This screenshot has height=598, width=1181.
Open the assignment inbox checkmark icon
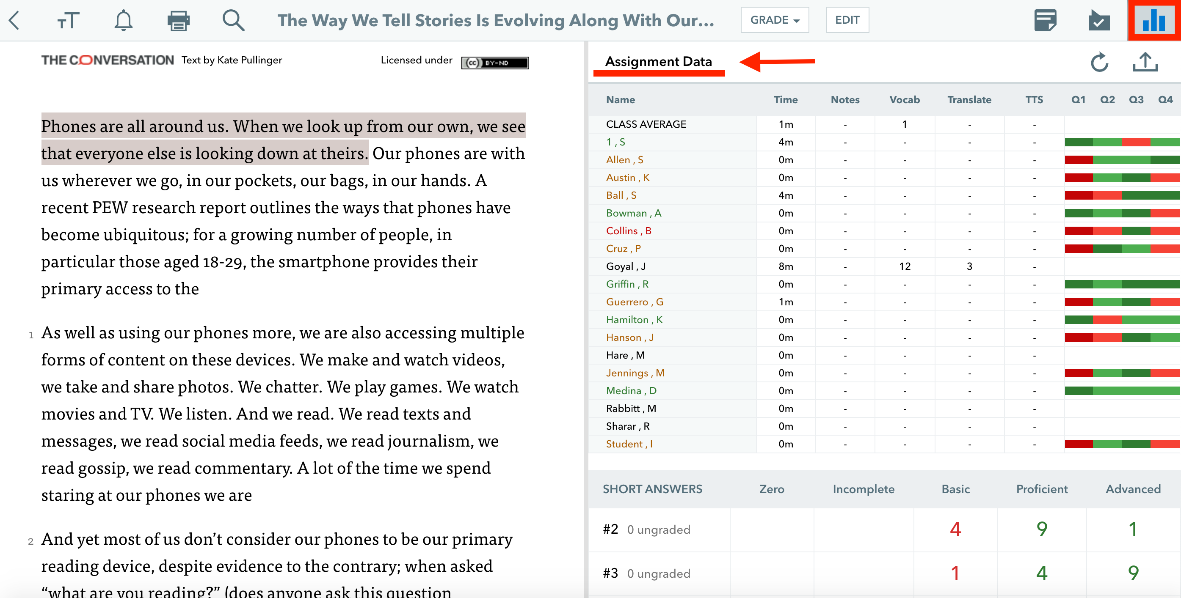pos(1099,21)
